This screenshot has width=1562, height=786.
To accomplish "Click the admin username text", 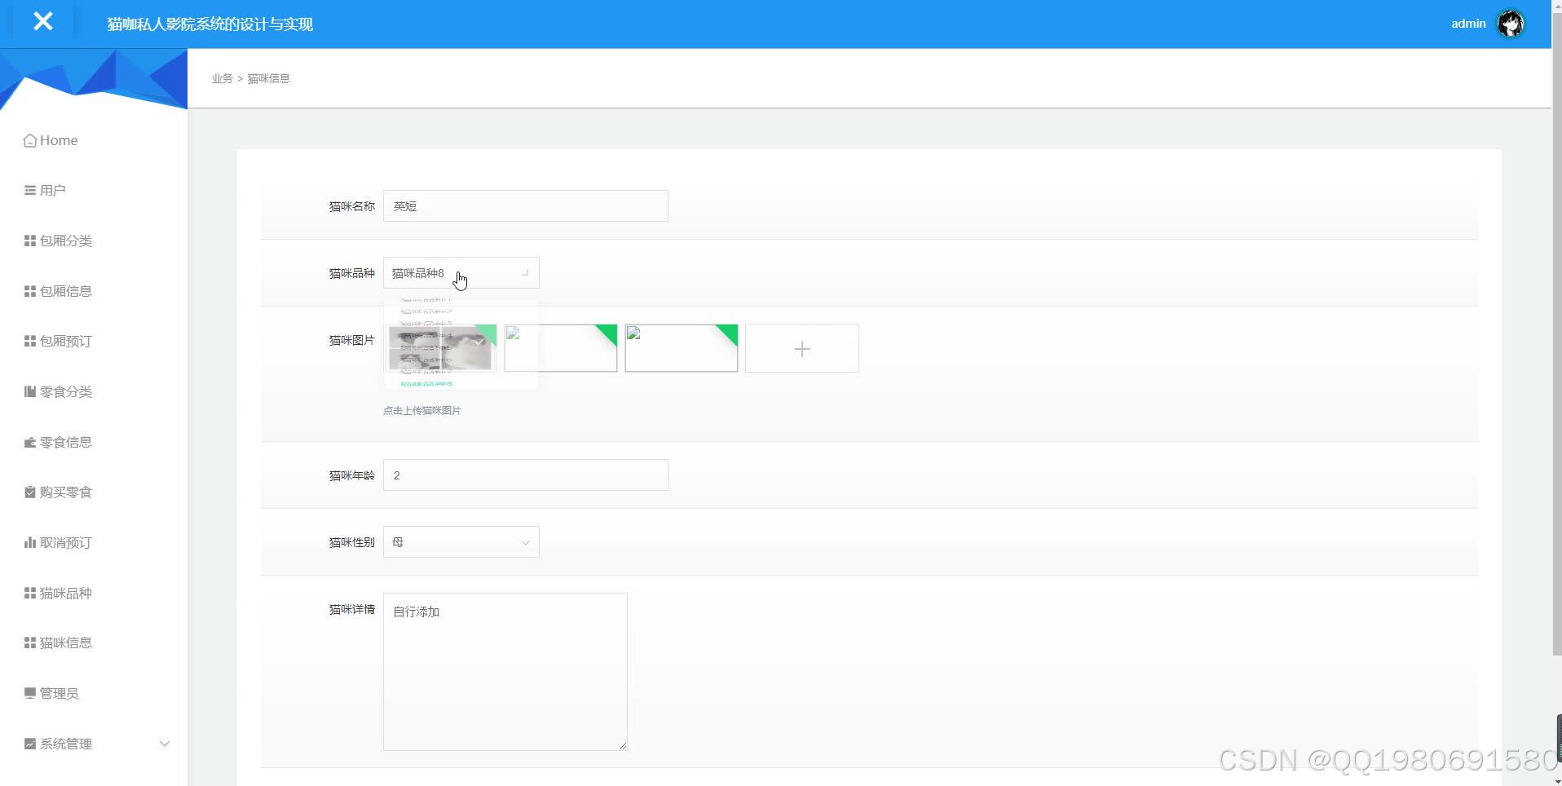I will (1468, 24).
